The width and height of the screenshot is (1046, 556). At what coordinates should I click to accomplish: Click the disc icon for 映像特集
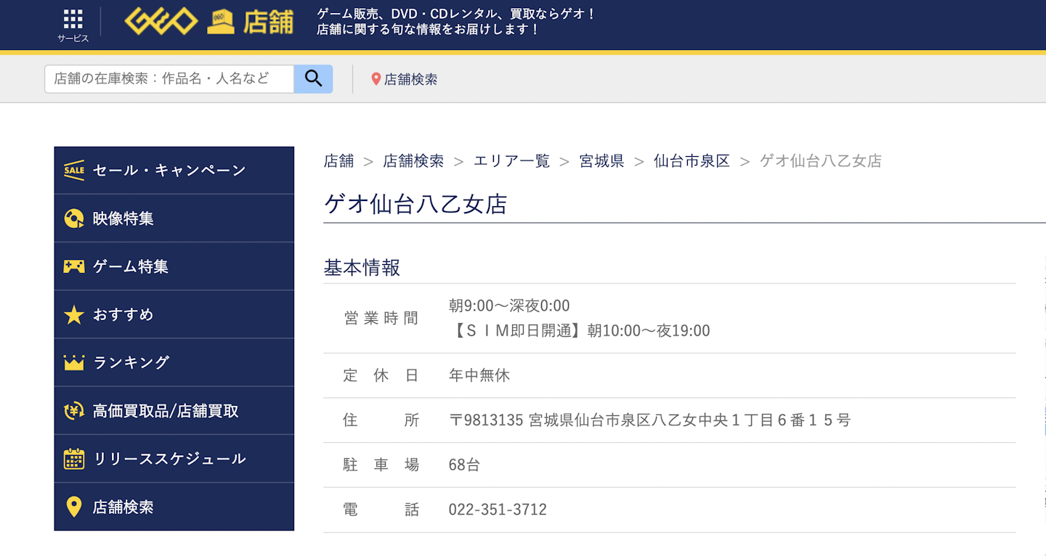(x=74, y=218)
